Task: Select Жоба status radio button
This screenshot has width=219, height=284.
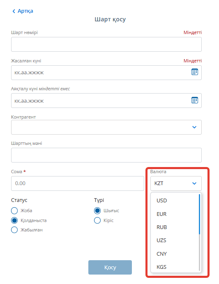Action: click(14, 211)
